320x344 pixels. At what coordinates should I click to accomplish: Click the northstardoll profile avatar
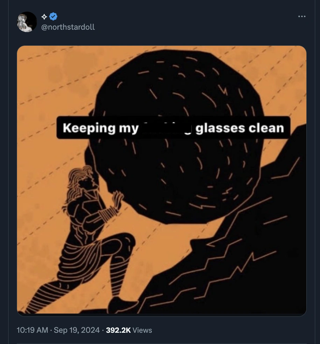(27, 22)
